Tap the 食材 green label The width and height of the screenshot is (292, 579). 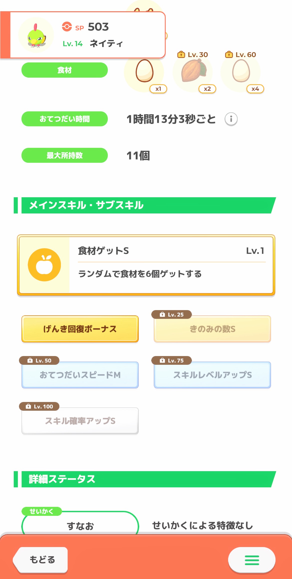tap(65, 70)
